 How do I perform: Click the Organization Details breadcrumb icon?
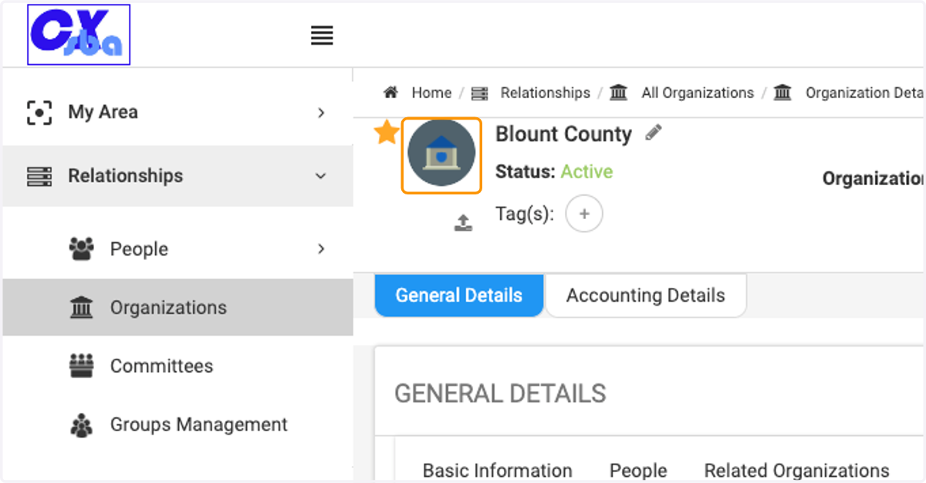click(782, 93)
